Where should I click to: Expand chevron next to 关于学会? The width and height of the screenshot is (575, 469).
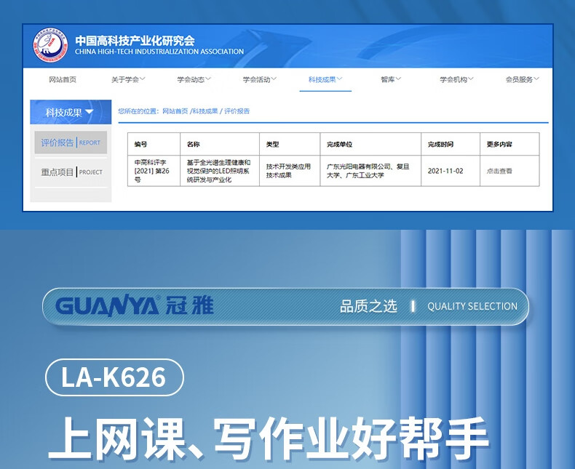pyautogui.click(x=142, y=79)
